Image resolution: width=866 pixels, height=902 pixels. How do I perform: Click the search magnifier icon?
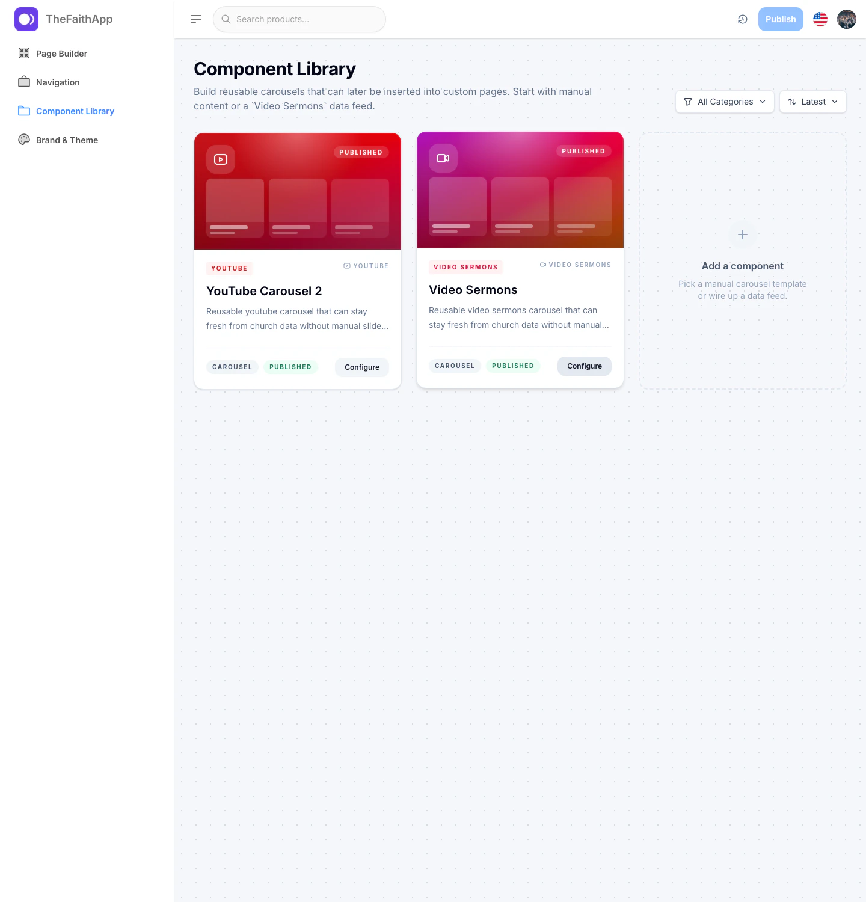[x=226, y=19]
